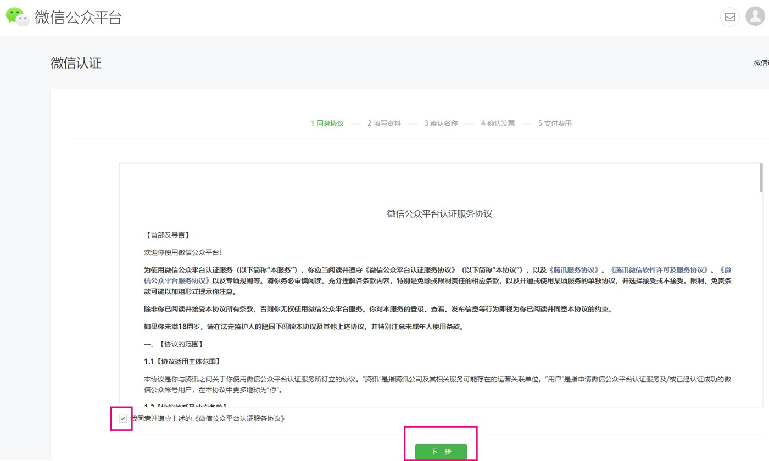Click the 微信认证 page heading

[x=76, y=63]
